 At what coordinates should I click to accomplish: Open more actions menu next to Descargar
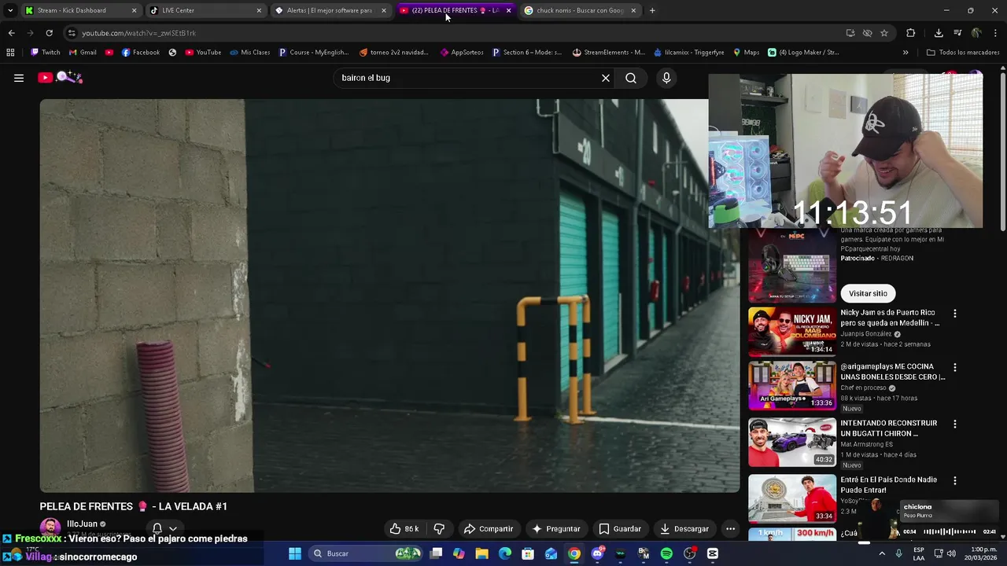click(x=730, y=529)
